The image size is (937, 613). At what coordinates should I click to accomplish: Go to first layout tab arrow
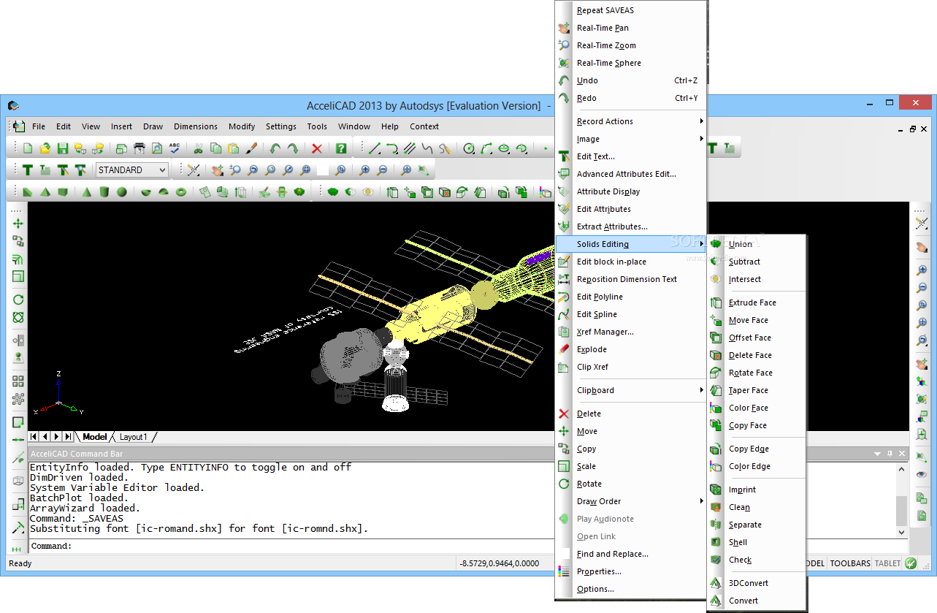pos(33,437)
